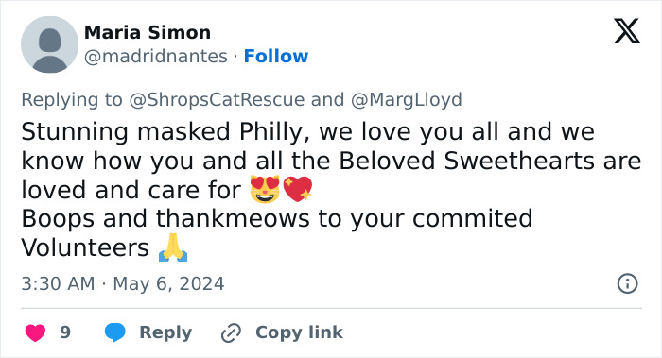Click Maria Simon's default profile avatar

tap(49, 44)
